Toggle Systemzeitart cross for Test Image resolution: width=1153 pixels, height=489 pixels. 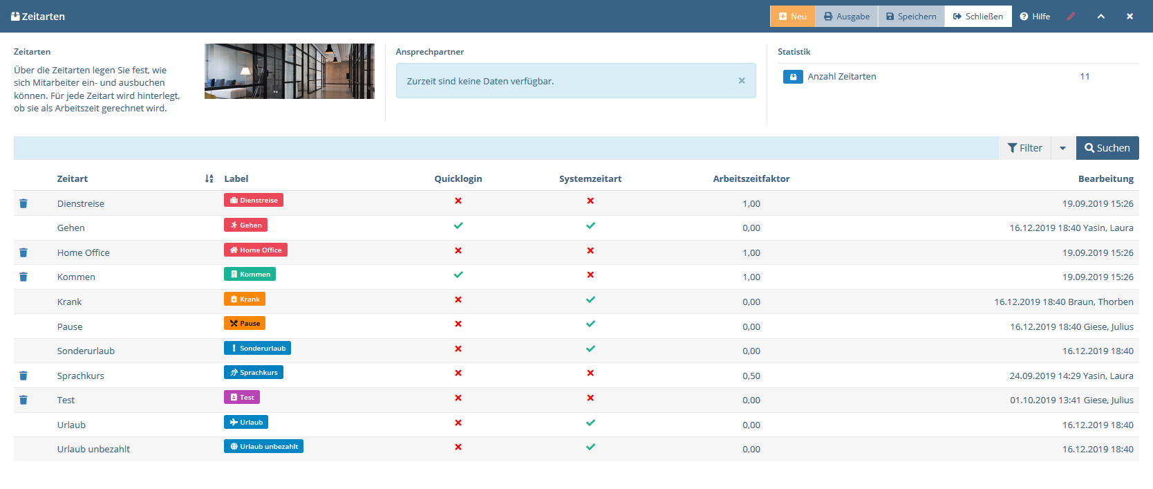(x=590, y=398)
